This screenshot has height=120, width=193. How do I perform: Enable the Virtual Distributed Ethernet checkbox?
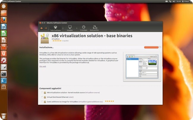pos(42,97)
